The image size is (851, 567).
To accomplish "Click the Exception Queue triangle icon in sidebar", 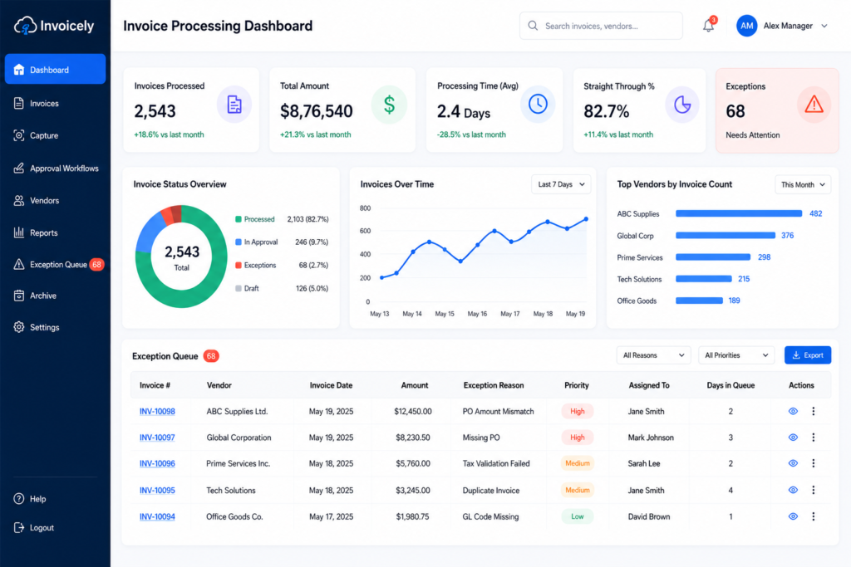I will point(19,265).
